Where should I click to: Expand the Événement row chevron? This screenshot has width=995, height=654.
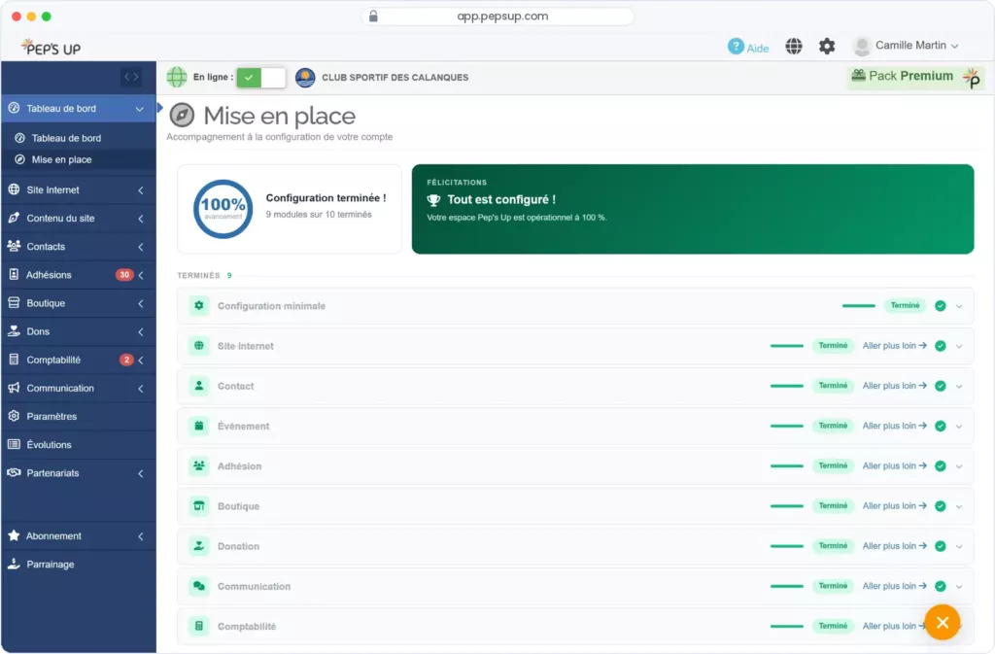959,427
